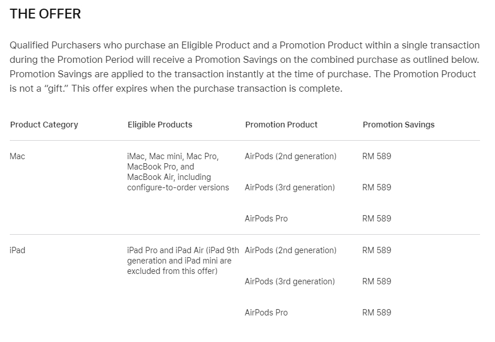Select the Mac product category cell
Image resolution: width=495 pixels, height=342 pixels.
tap(18, 156)
